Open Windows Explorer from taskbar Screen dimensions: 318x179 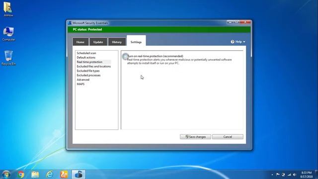[x=35, y=175]
